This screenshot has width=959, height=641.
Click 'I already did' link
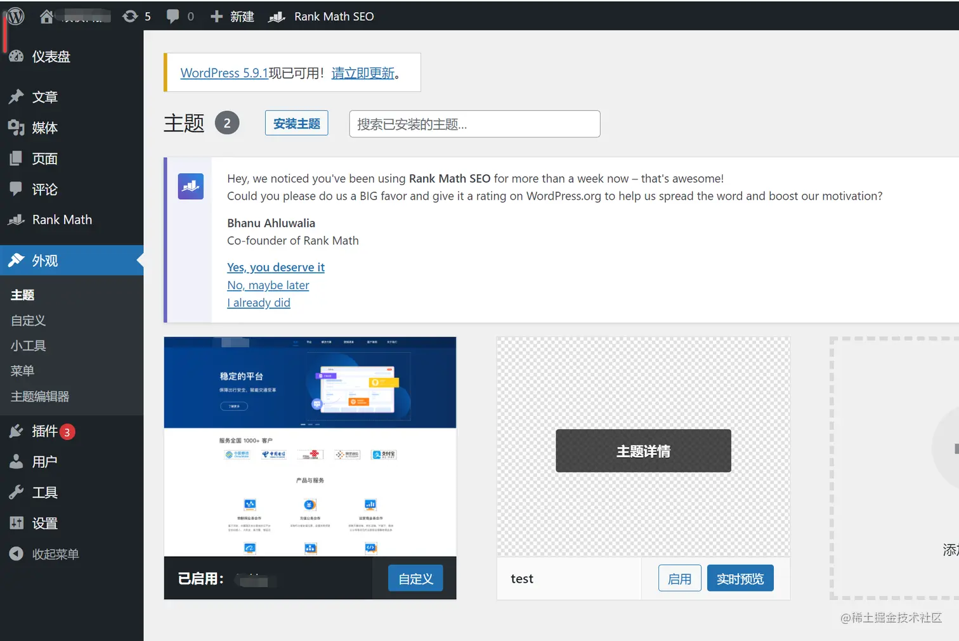coord(259,303)
